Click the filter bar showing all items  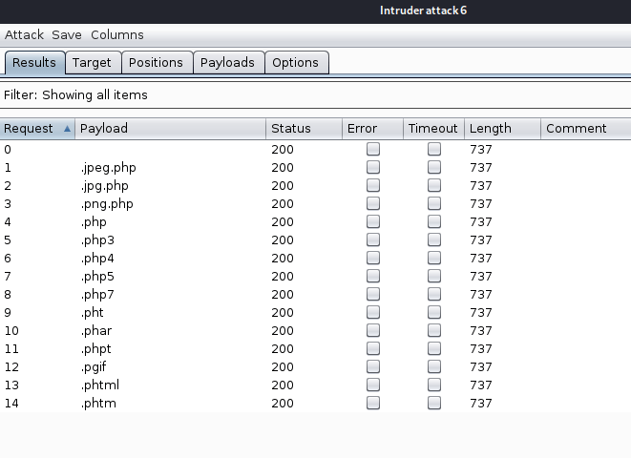pos(315,95)
